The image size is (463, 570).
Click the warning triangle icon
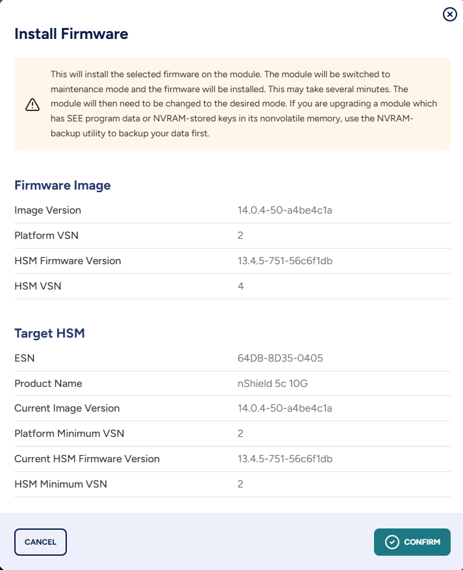coord(32,105)
